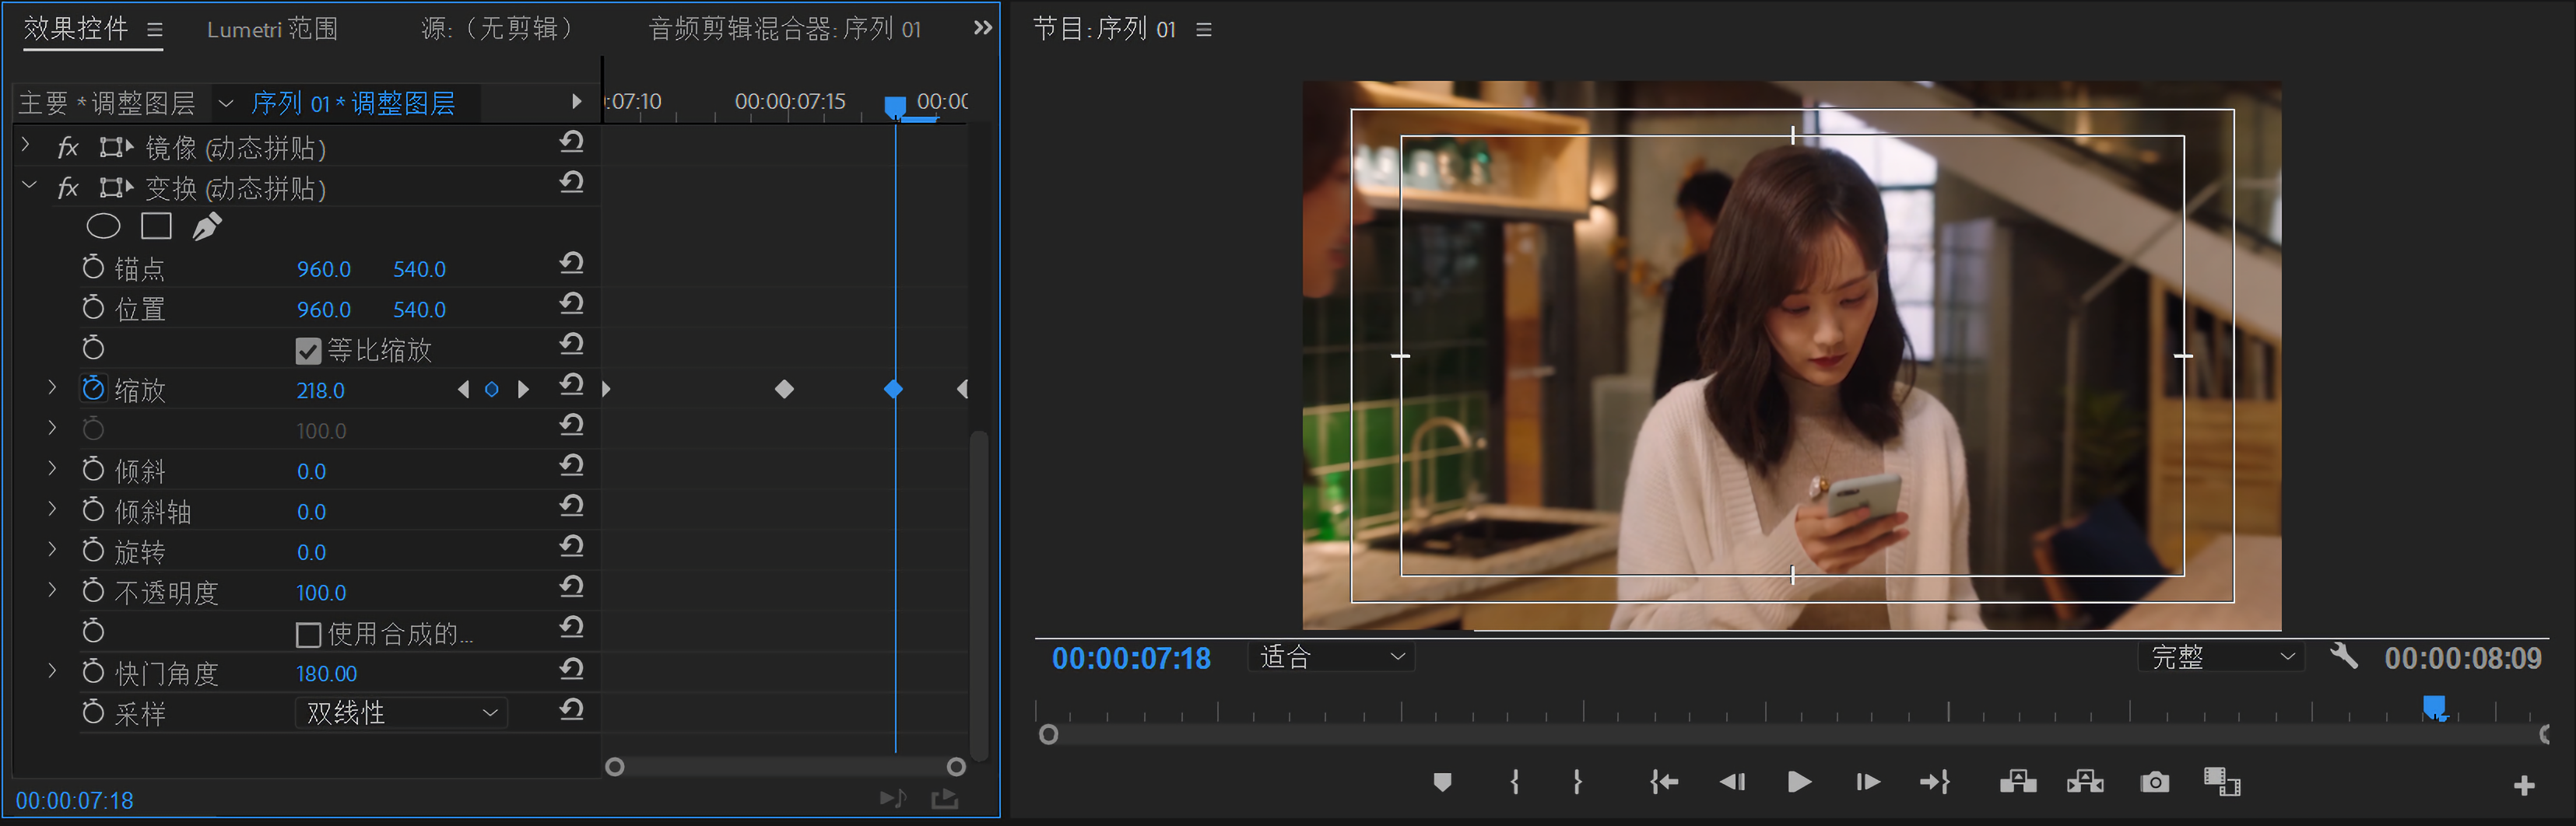
Task: Open the program monitor settings wrench
Action: tap(2344, 656)
